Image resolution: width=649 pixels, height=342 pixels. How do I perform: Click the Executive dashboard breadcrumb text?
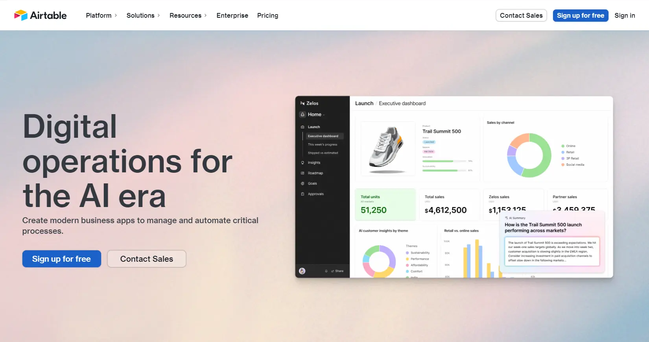click(402, 104)
